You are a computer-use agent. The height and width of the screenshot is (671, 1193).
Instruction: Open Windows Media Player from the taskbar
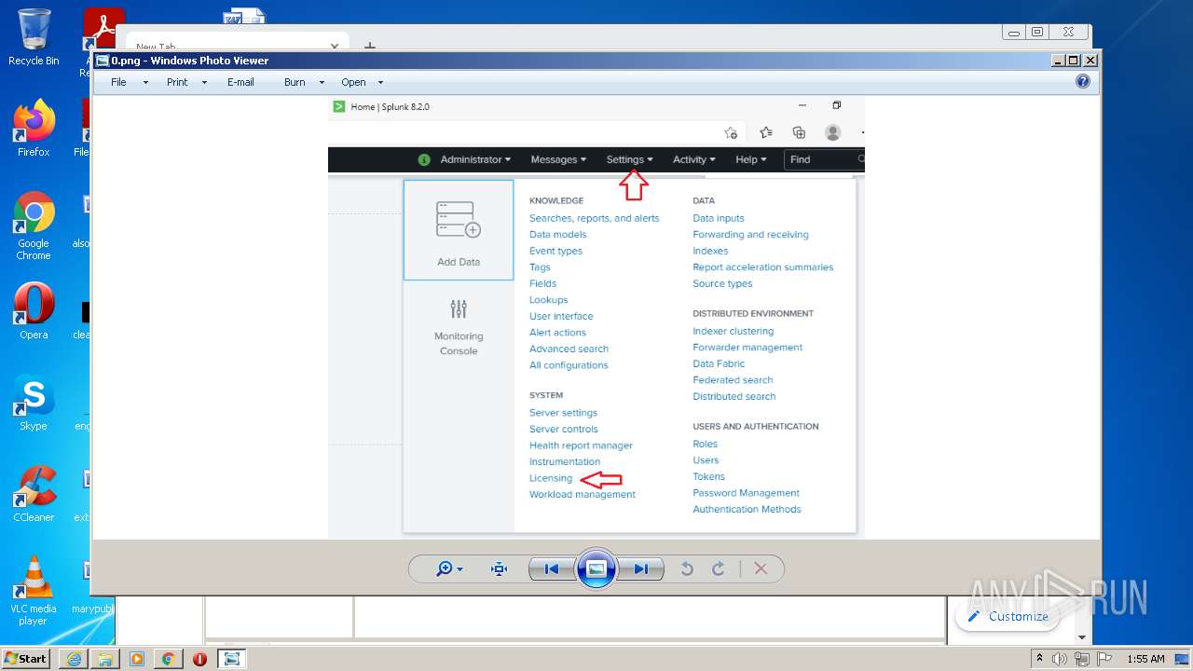(x=137, y=659)
